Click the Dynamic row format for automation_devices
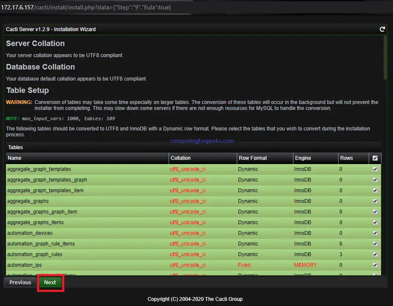 click(x=248, y=233)
